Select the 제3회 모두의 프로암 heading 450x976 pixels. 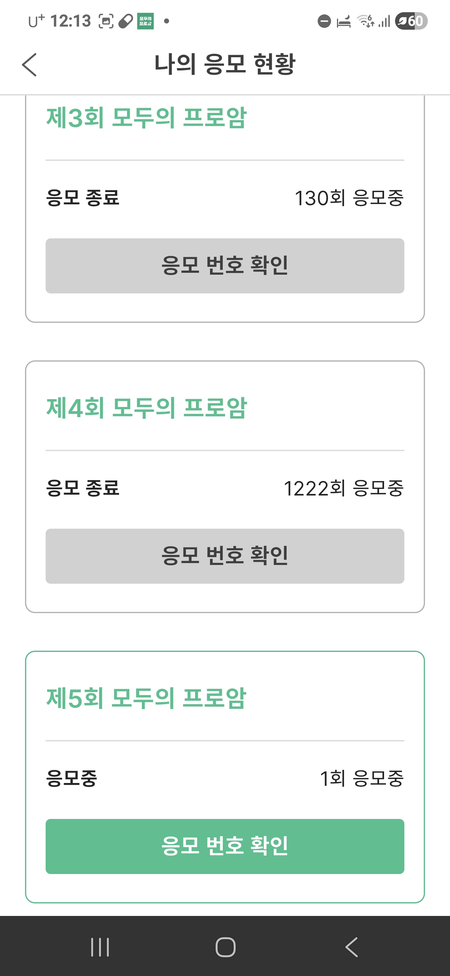tap(146, 118)
